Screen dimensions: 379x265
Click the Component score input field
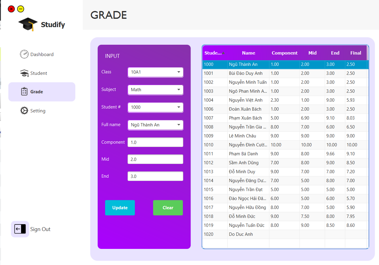[x=155, y=142]
